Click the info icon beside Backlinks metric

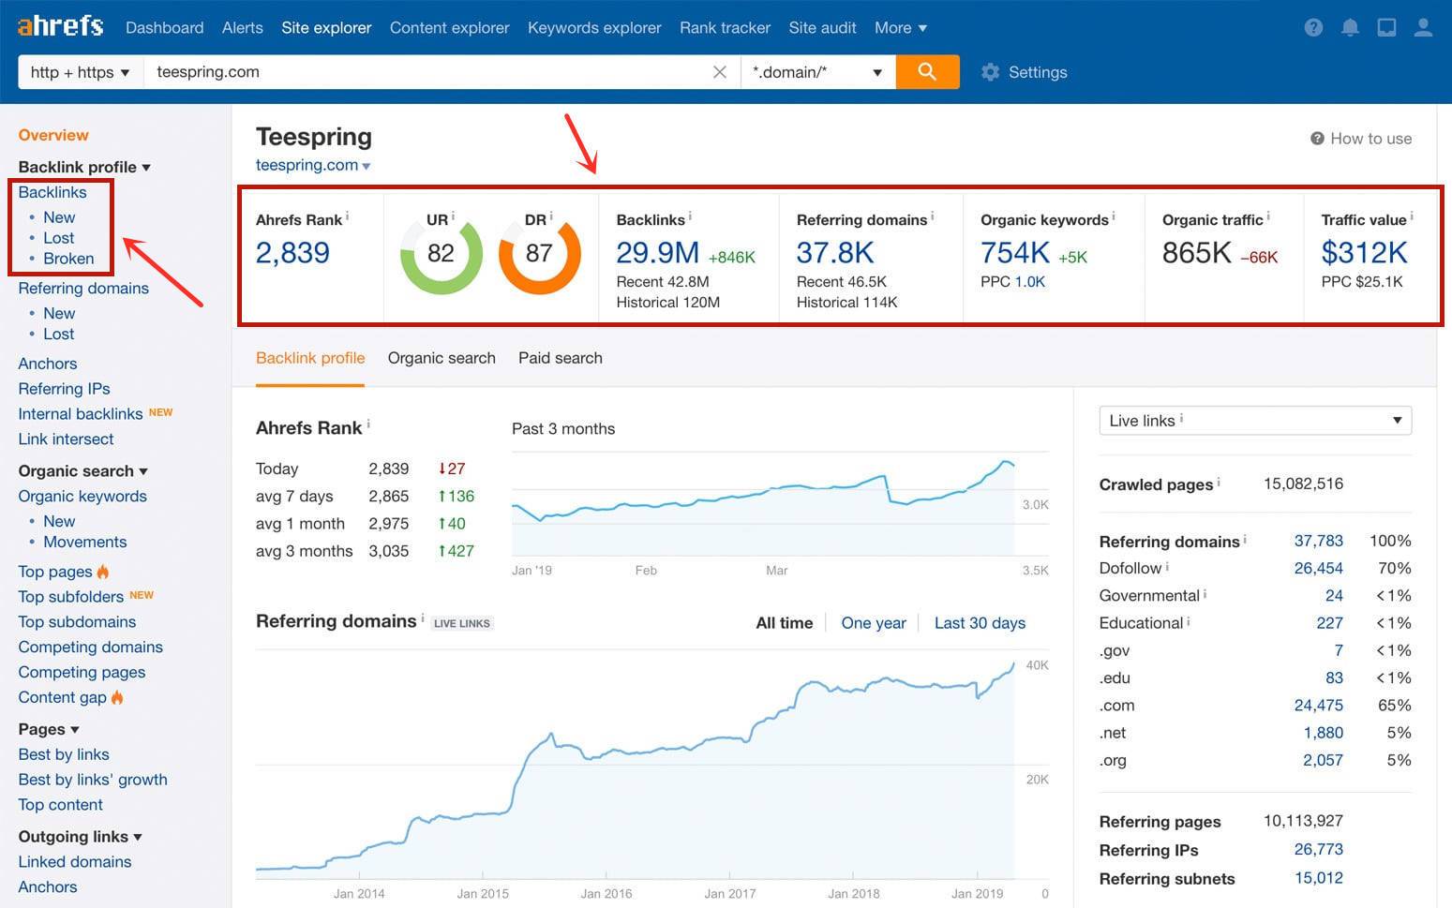click(x=691, y=216)
